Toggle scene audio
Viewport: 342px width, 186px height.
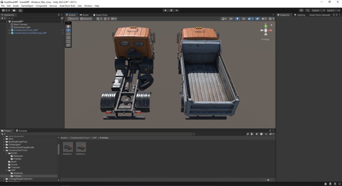(x=244, y=19)
